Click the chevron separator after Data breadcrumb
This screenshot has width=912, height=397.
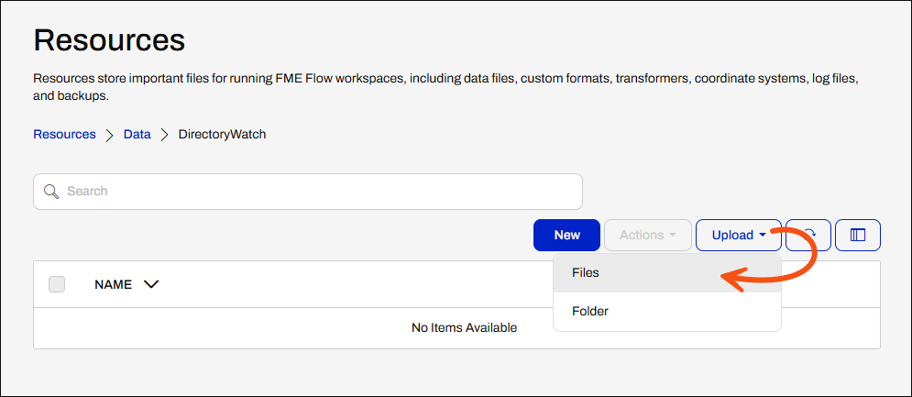pos(165,135)
